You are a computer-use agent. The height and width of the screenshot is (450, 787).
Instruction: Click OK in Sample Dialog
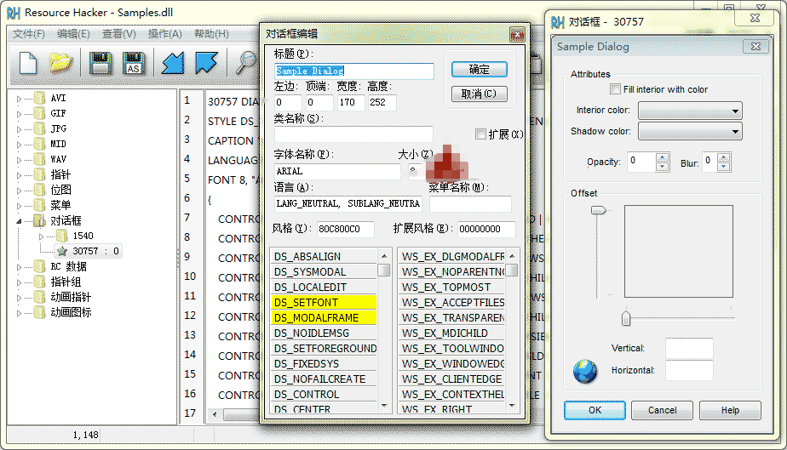pyautogui.click(x=595, y=410)
